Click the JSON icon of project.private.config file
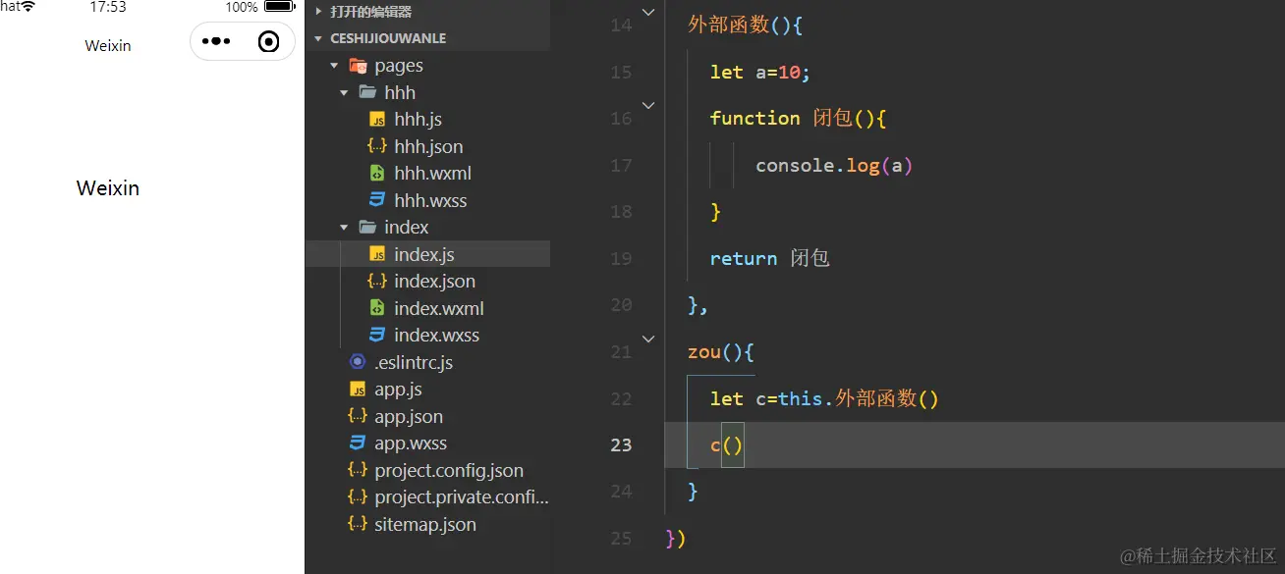 click(x=358, y=497)
